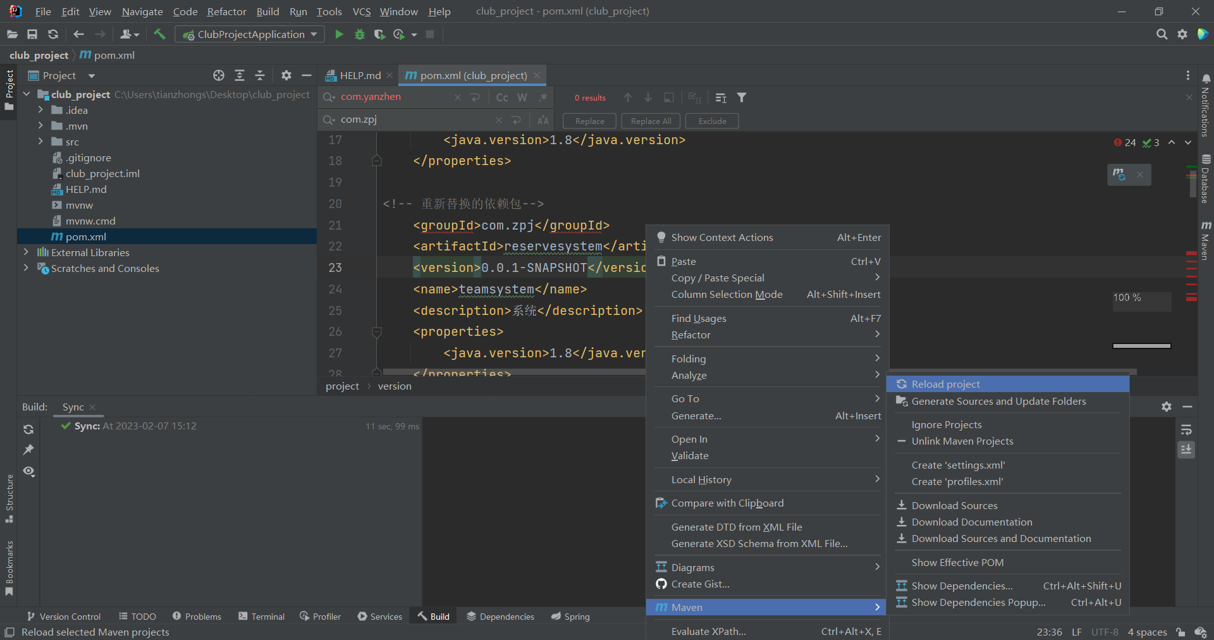
Task: Click the Debug bug icon
Action: 359,34
